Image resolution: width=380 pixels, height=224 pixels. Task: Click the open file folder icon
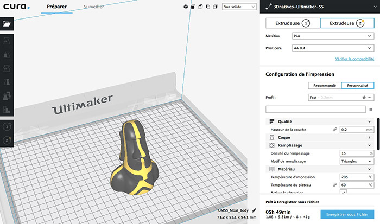click(x=7, y=24)
